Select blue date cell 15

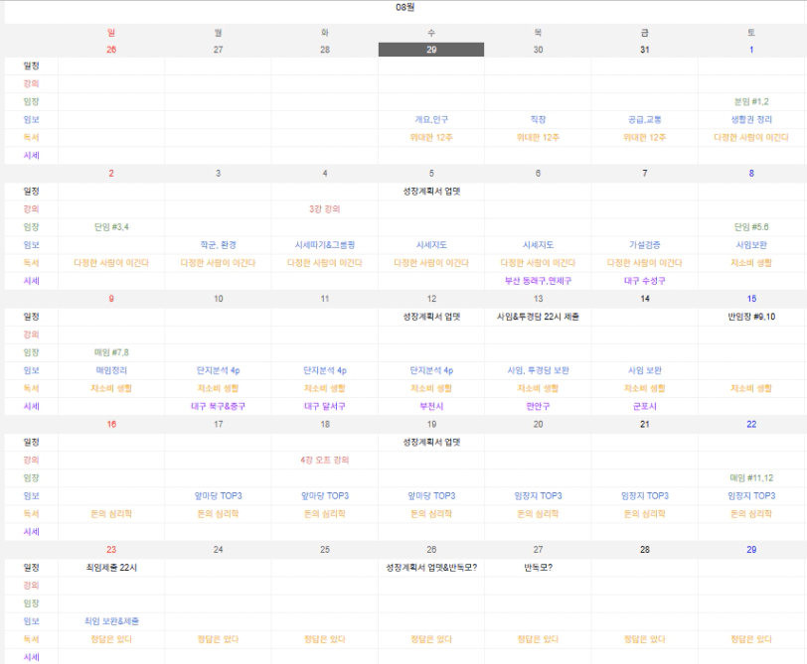point(751,299)
